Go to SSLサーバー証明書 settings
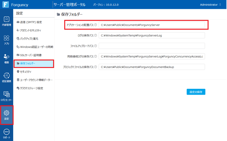The image size is (227, 141). click(30, 55)
